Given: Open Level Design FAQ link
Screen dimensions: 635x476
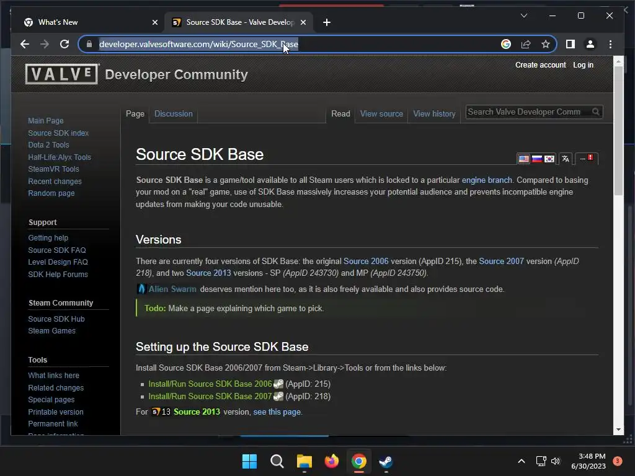Looking at the screenshot, I should tap(58, 262).
